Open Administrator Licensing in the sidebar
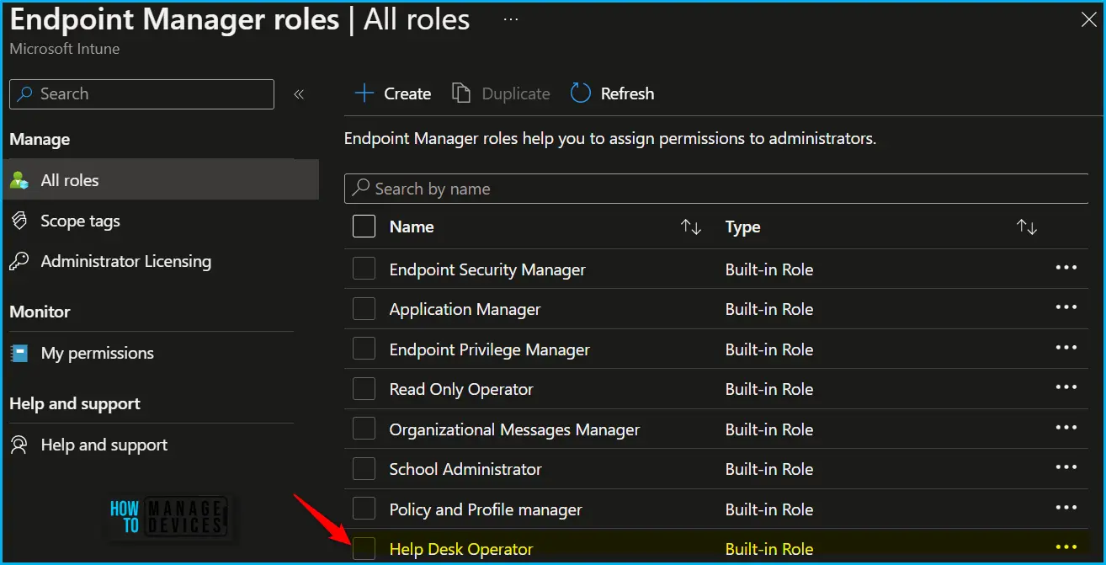This screenshot has height=565, width=1106. (125, 261)
